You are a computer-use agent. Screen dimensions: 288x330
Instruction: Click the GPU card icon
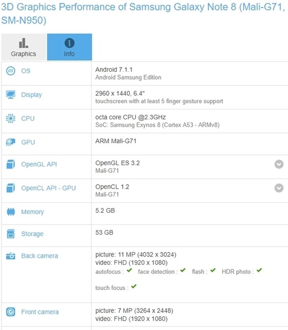[10, 142]
